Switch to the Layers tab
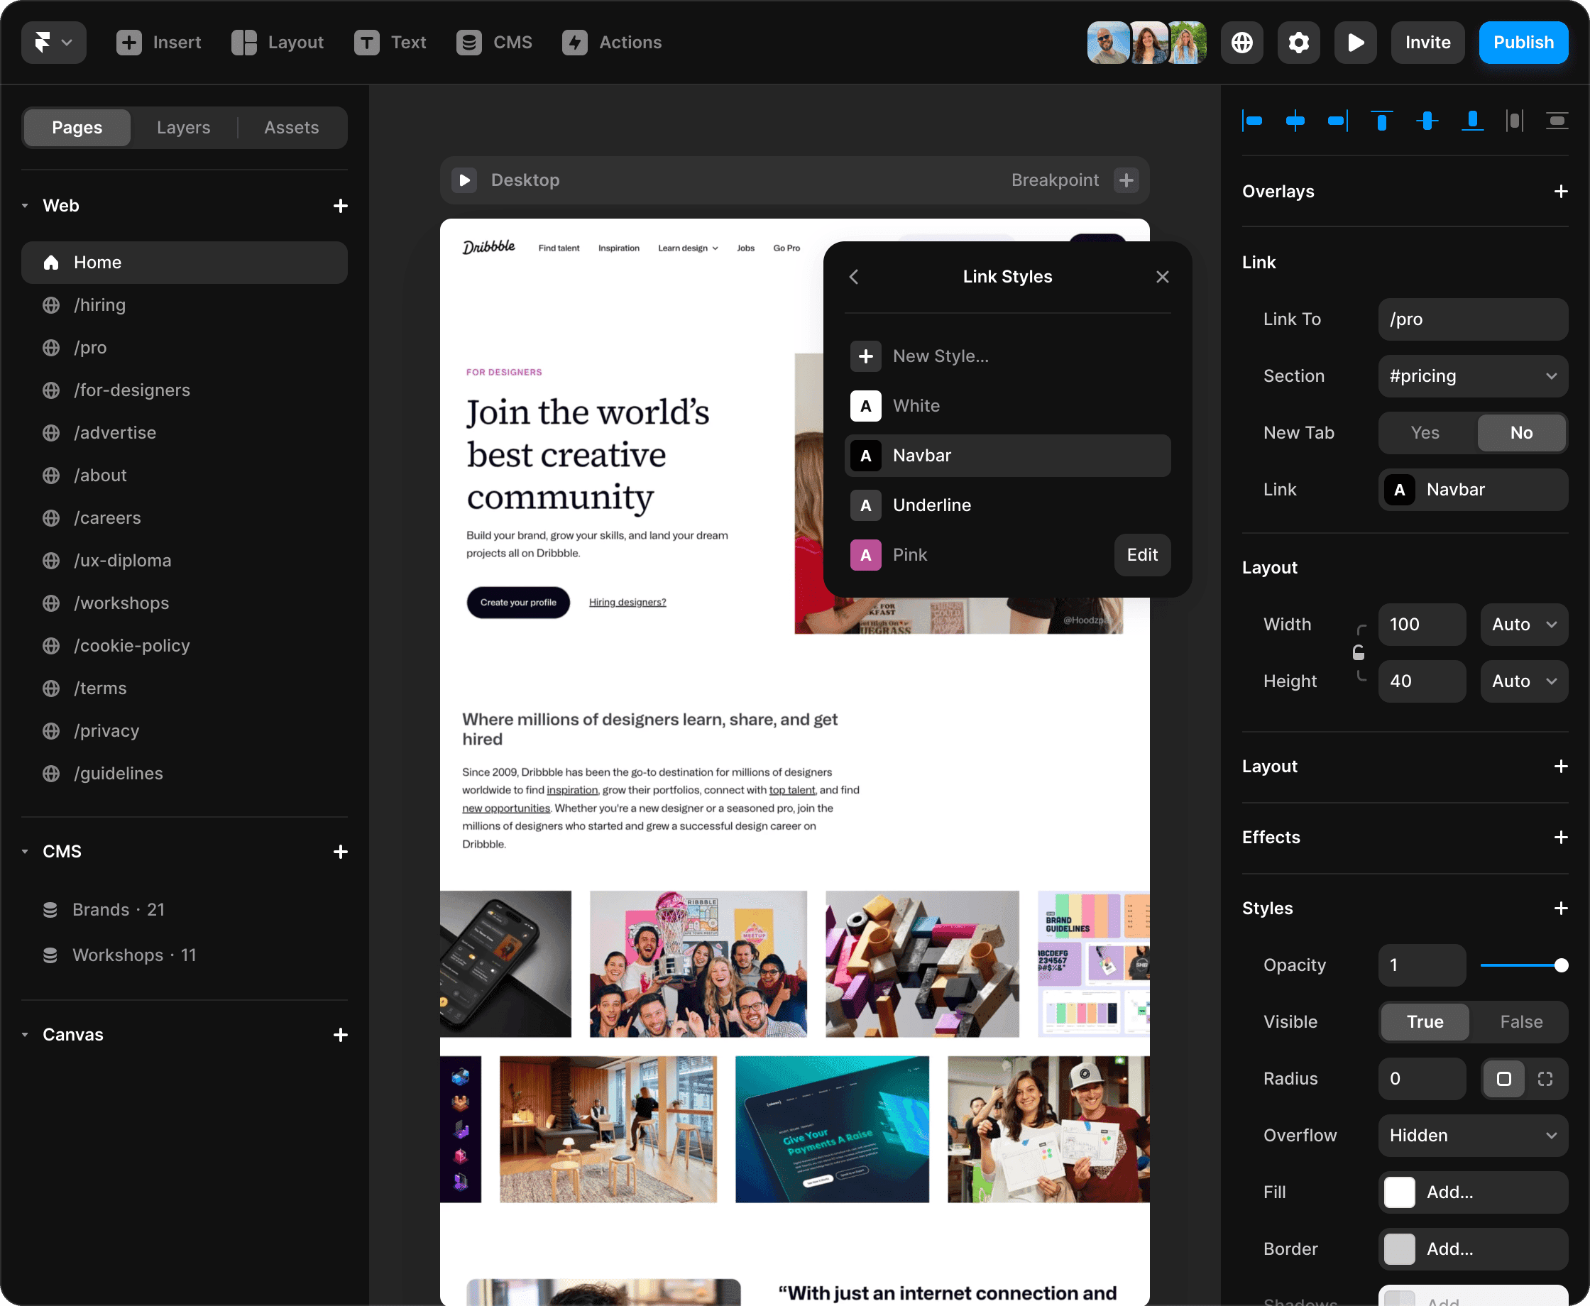This screenshot has width=1590, height=1306. click(x=184, y=127)
